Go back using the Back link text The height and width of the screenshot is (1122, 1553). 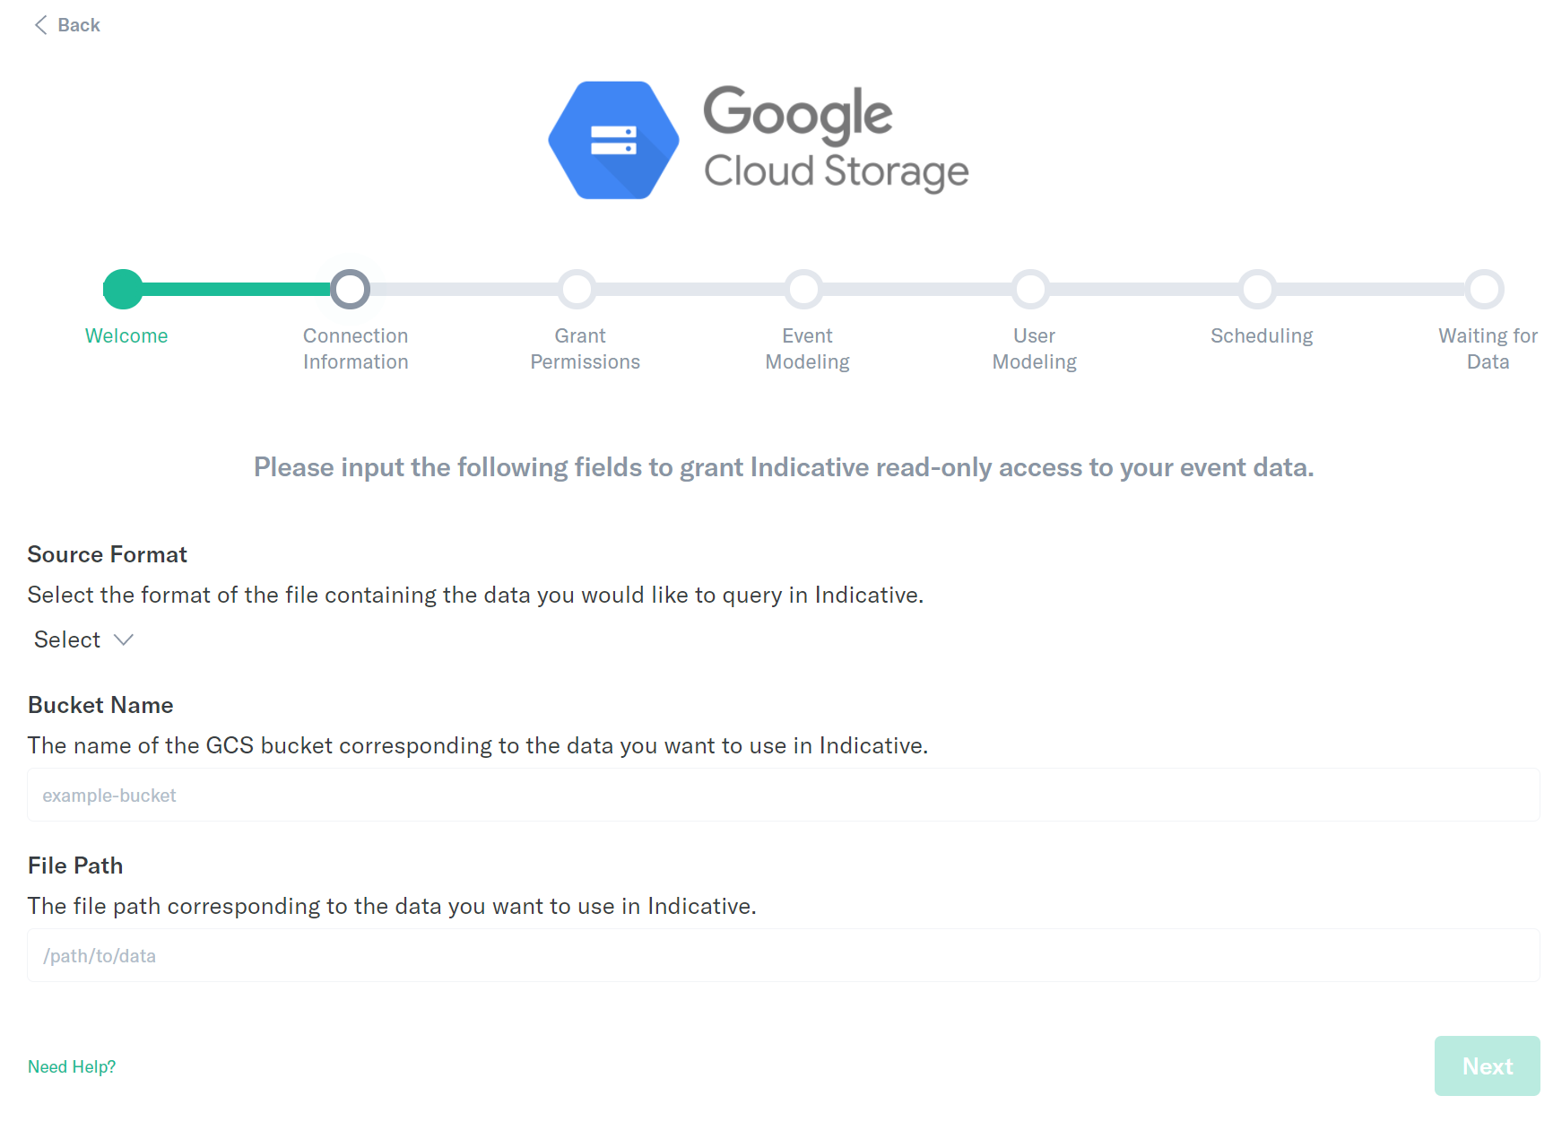(x=79, y=25)
